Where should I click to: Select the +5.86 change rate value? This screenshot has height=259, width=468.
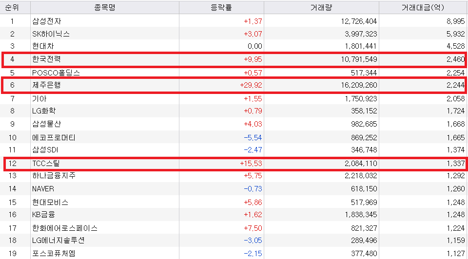click(253, 203)
